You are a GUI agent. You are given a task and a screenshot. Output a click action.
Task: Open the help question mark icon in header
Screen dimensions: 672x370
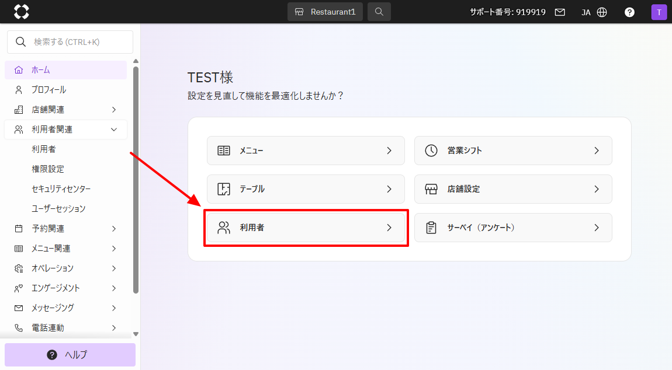click(629, 12)
